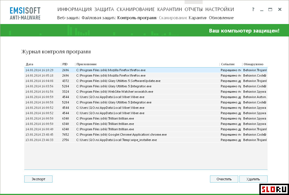Select the Integrator.exe path logged at 16:03:56
This screenshot has height=195, width=289.
(x=114, y=86)
